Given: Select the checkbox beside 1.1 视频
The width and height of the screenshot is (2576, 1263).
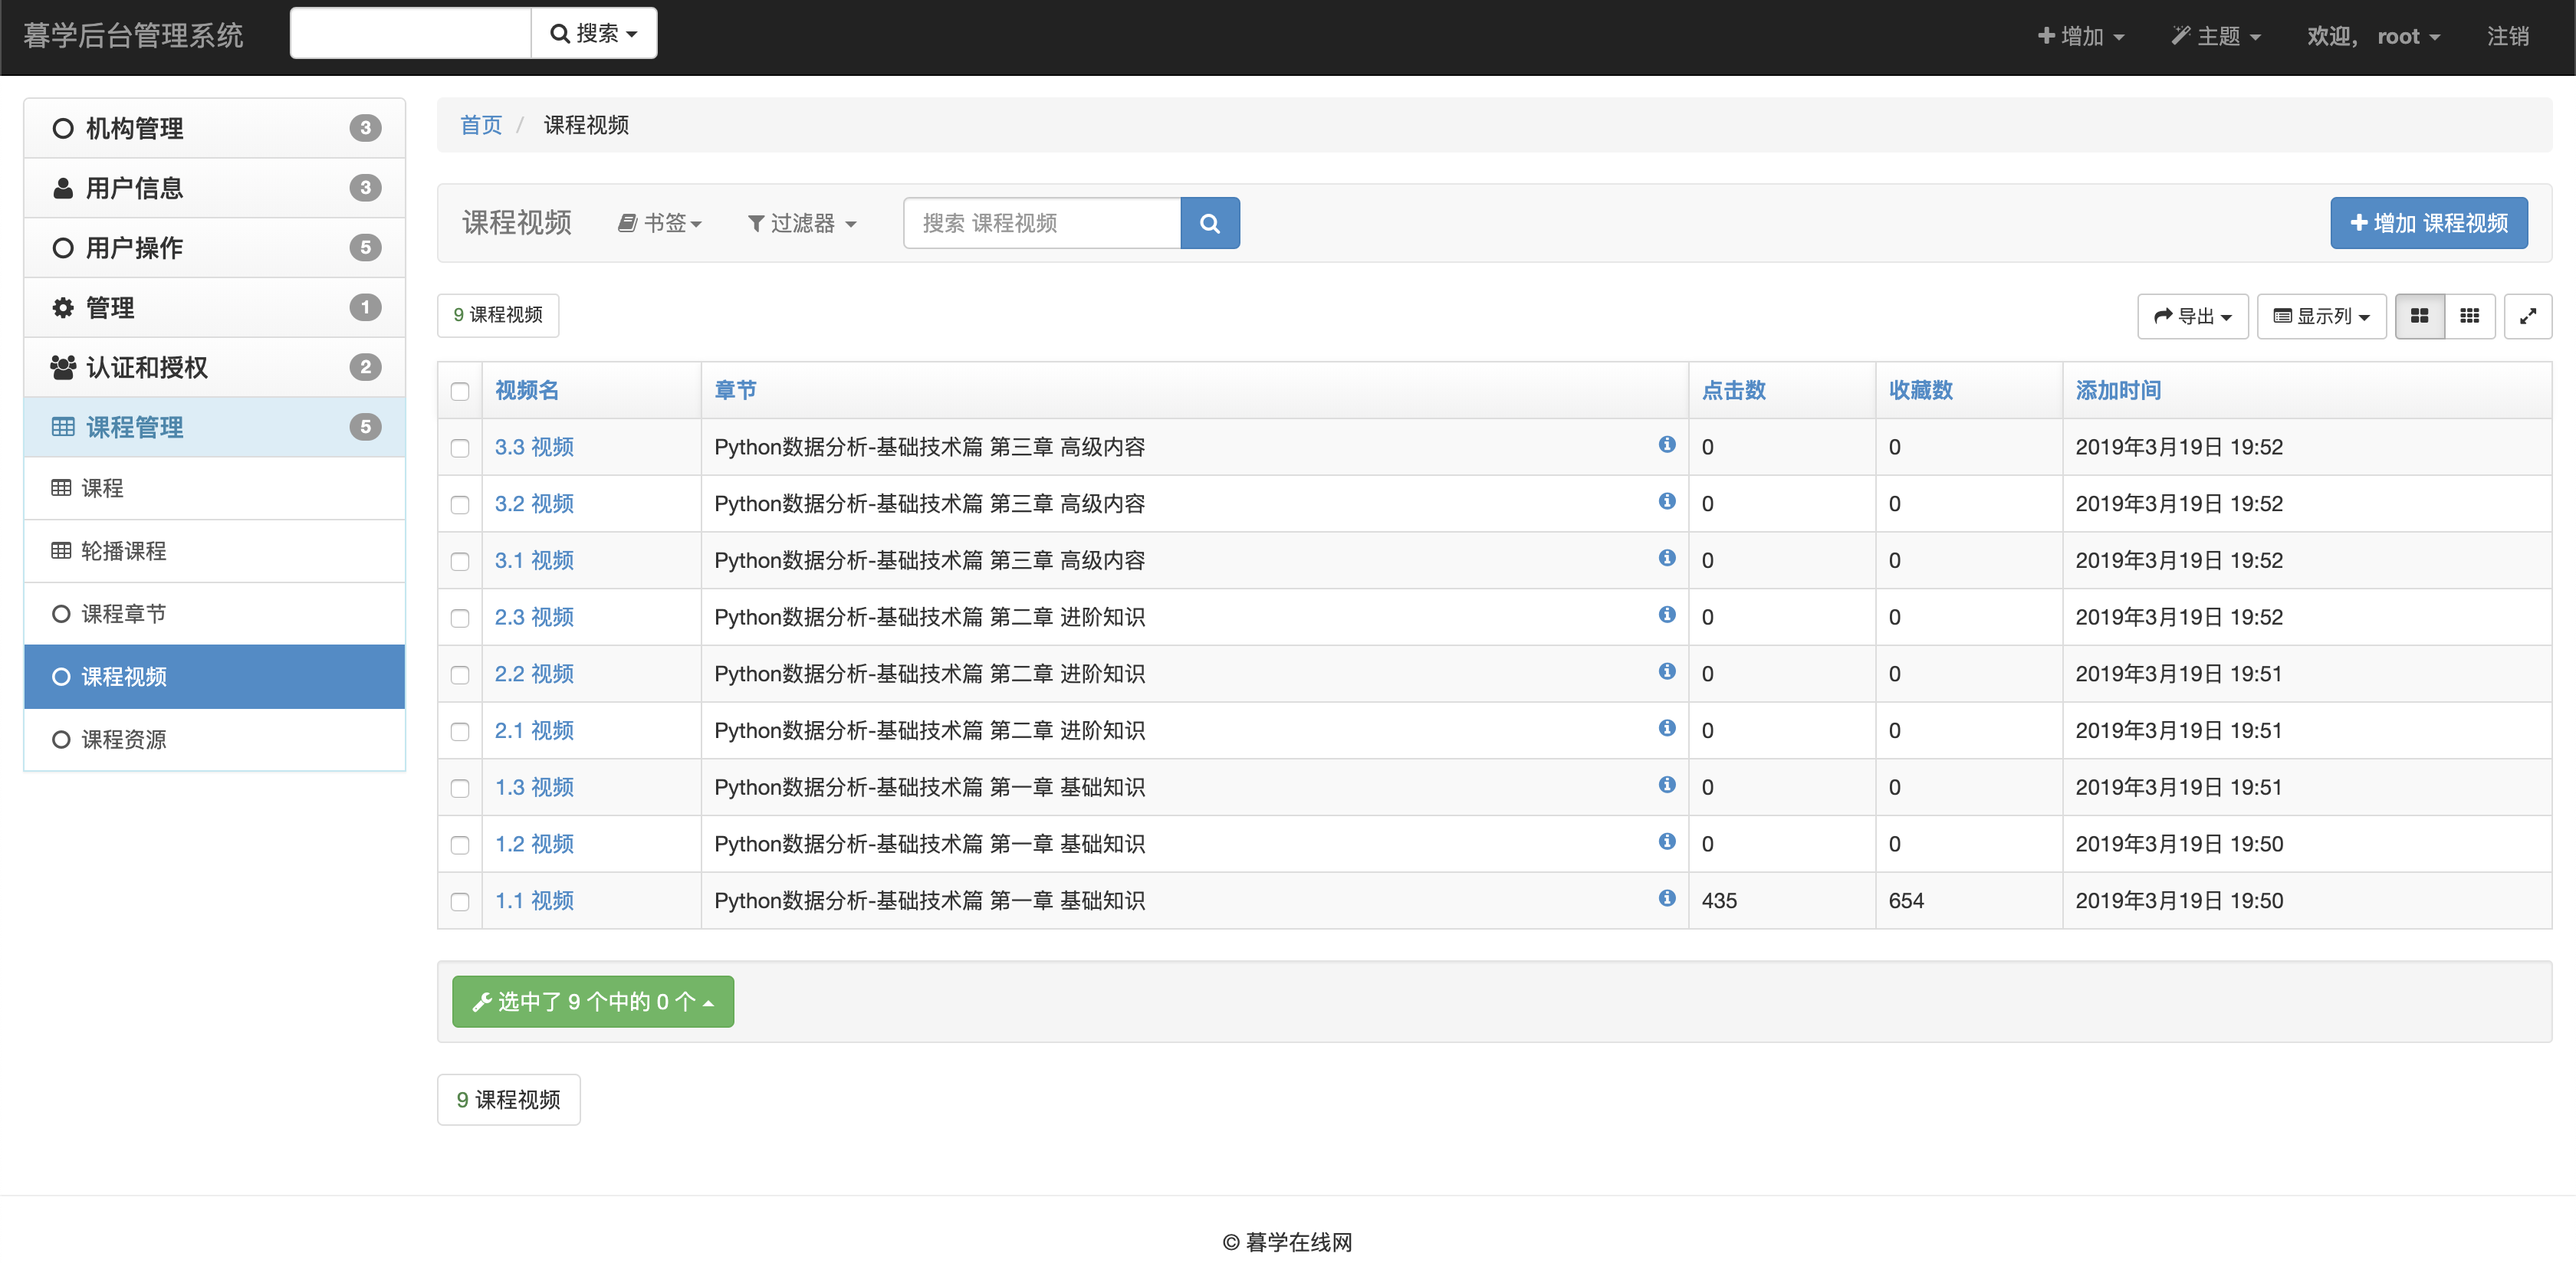Looking at the screenshot, I should pos(460,902).
